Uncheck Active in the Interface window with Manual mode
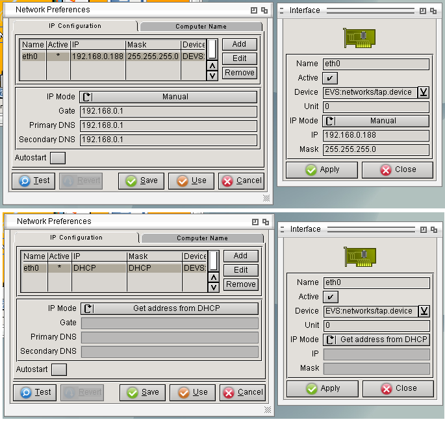 click(331, 78)
